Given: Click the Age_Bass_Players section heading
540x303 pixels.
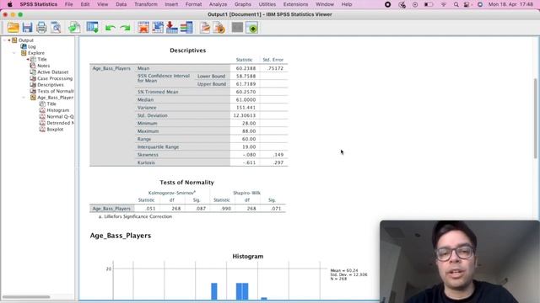Looking at the screenshot, I should (x=121, y=236).
